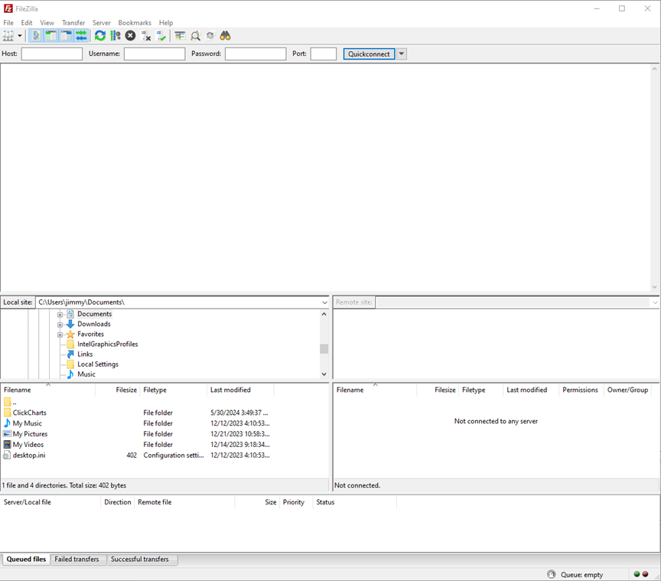
Task: Expand the Downloads tree node
Action: coord(60,325)
